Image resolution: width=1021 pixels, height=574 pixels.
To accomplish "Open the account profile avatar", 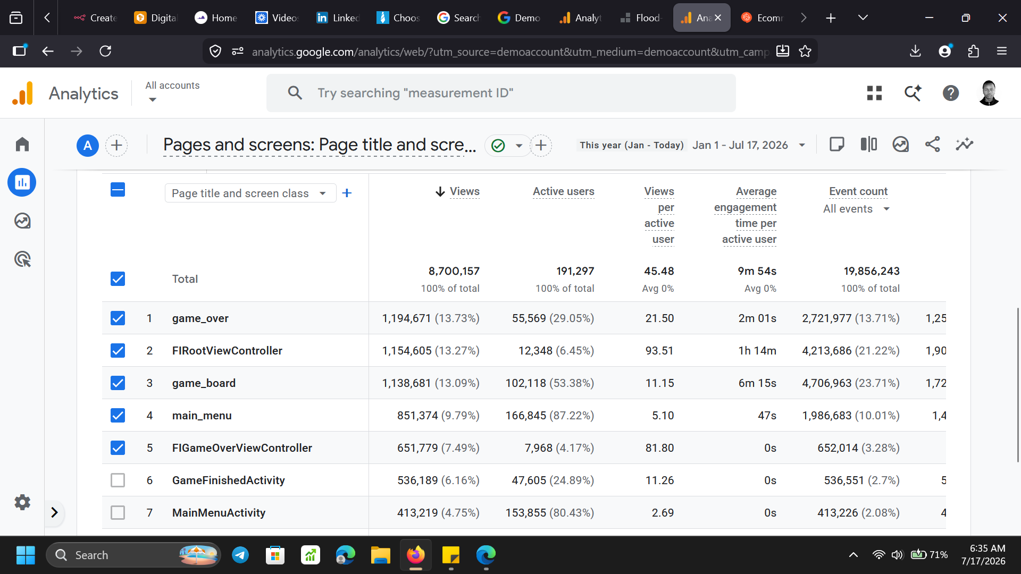I will coord(989,93).
